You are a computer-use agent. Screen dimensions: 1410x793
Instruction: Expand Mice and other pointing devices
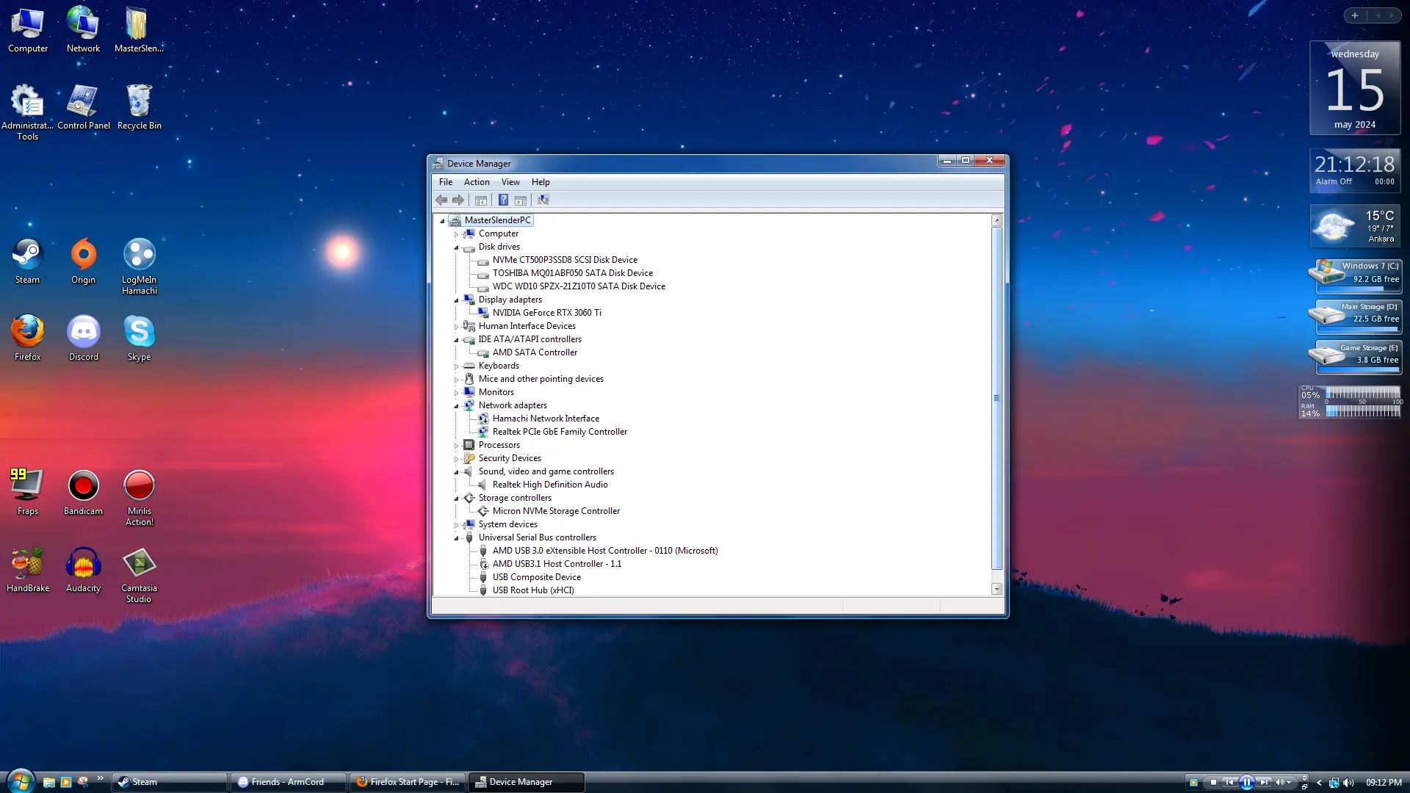pos(456,380)
